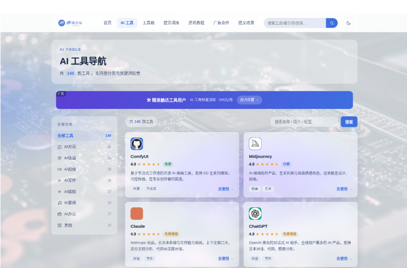Open the ComfyUI GitHub logo icon
This screenshot has height=268, width=407.
pyautogui.click(x=137, y=144)
